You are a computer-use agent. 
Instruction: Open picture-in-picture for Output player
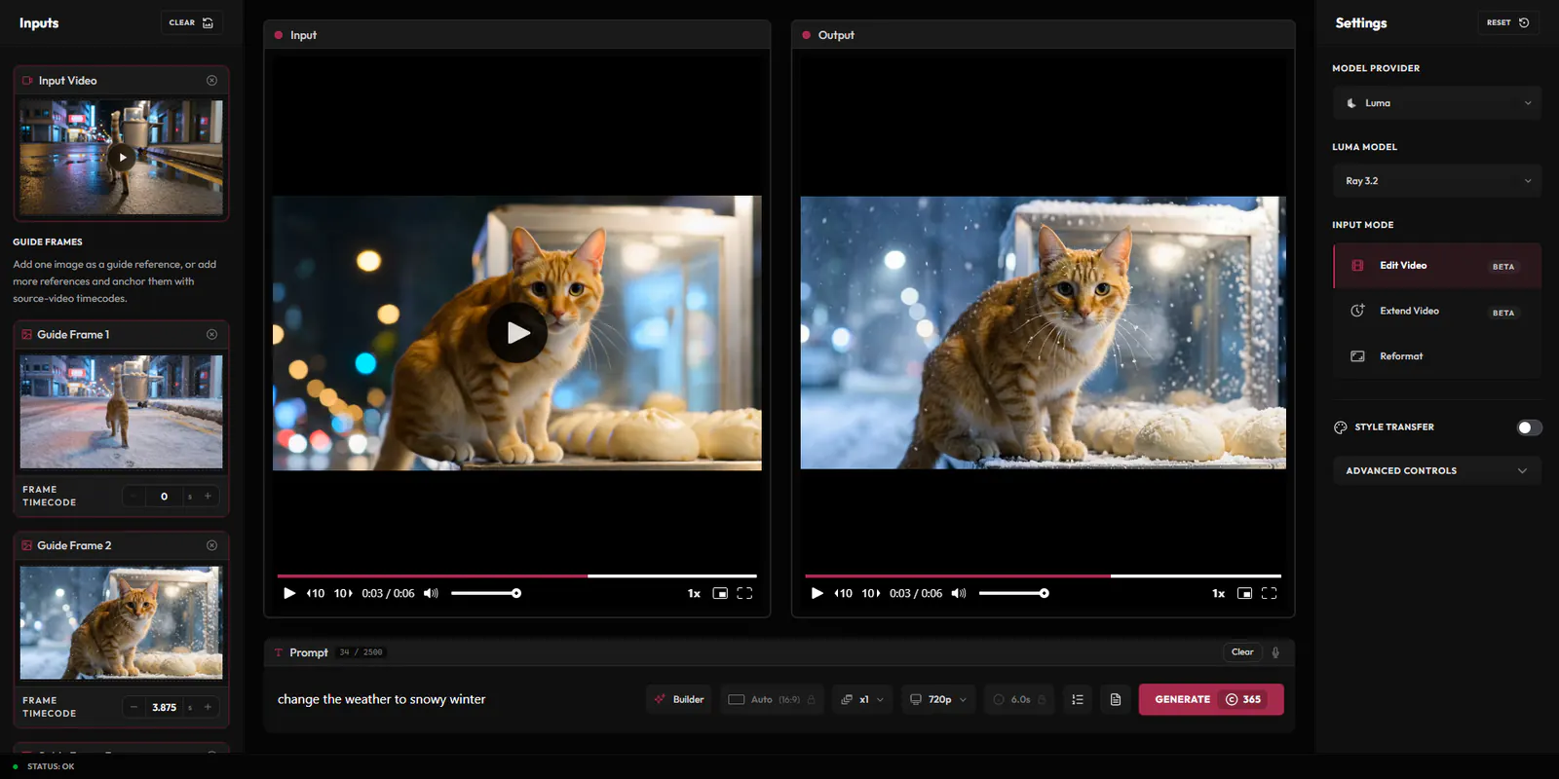click(x=1244, y=593)
